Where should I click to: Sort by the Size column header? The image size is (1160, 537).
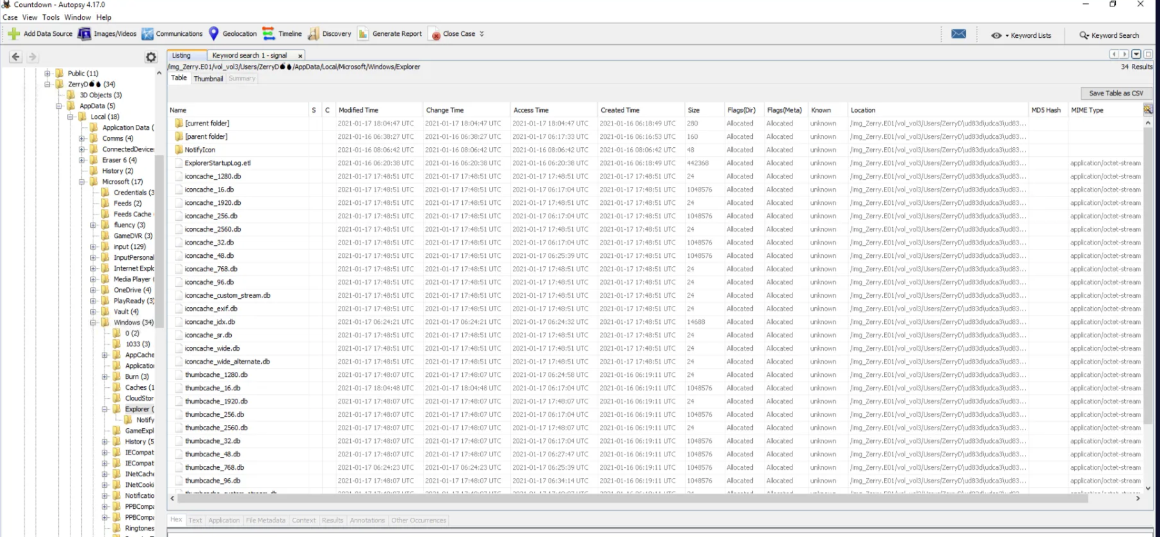point(704,110)
